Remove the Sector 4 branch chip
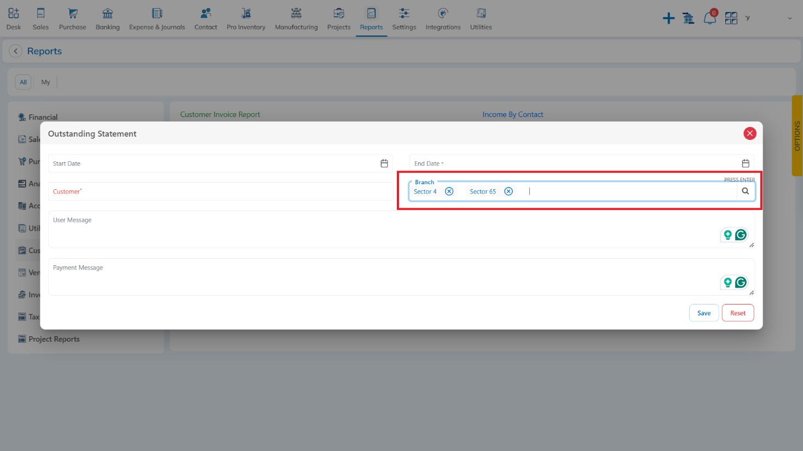Viewport: 803px width, 451px height. coord(449,191)
